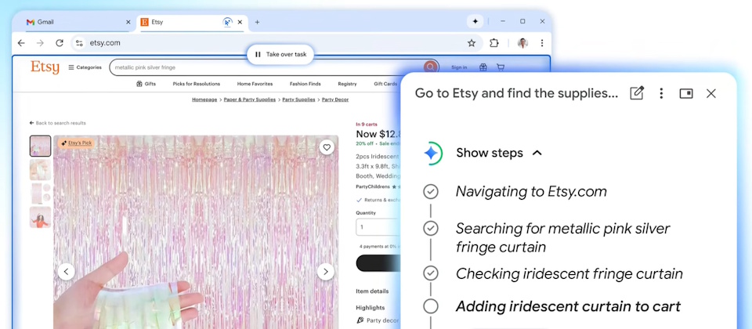Bookmark this page with the star icon
The width and height of the screenshot is (752, 329).
(472, 43)
